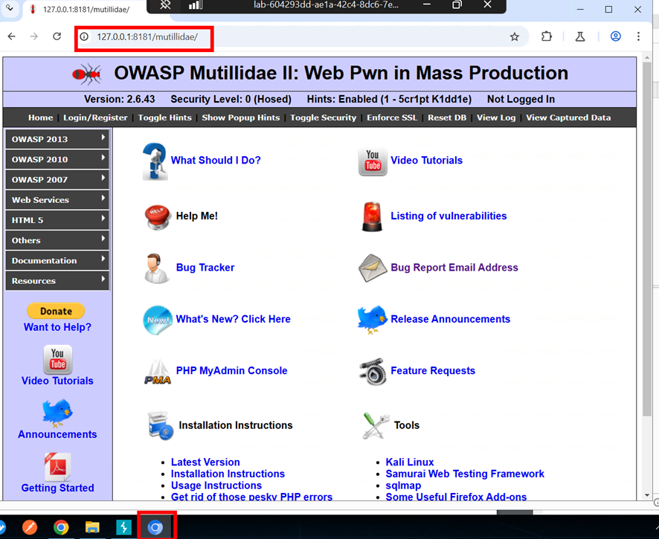This screenshot has height=539, width=659.
Task: Click the blue 'New!' badge icon
Action: pyautogui.click(x=158, y=320)
